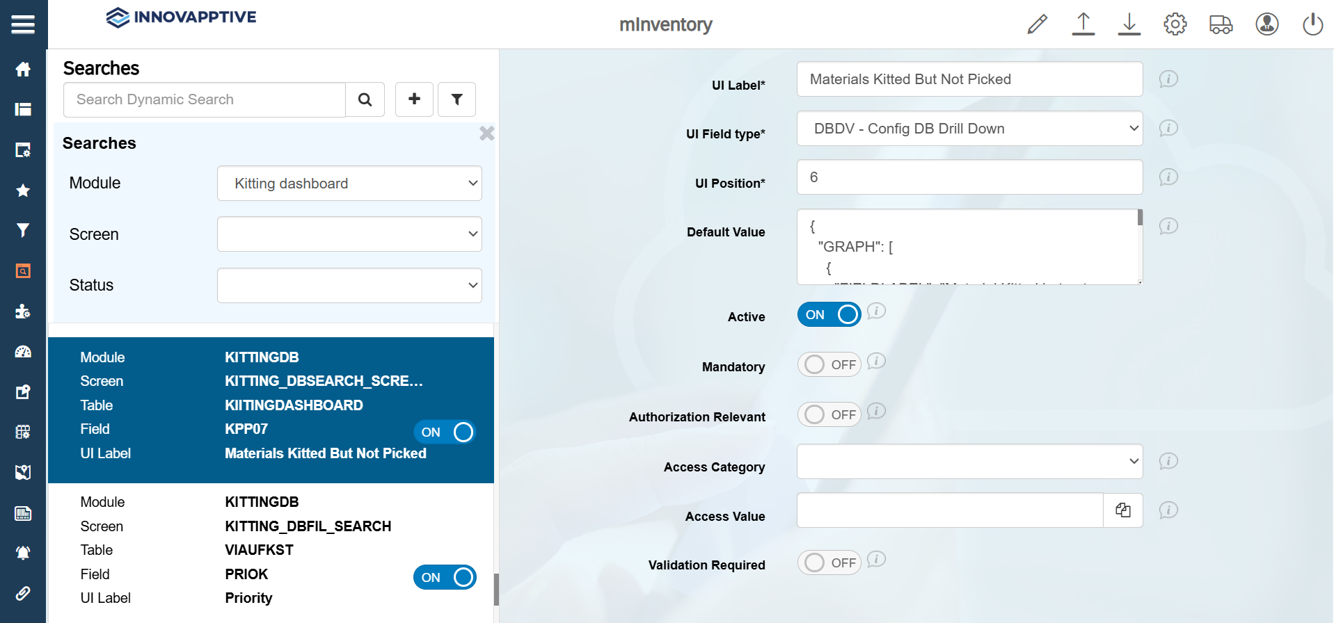Image resolution: width=1334 pixels, height=623 pixels.
Task: Open the Access Category dropdown
Action: click(x=969, y=462)
